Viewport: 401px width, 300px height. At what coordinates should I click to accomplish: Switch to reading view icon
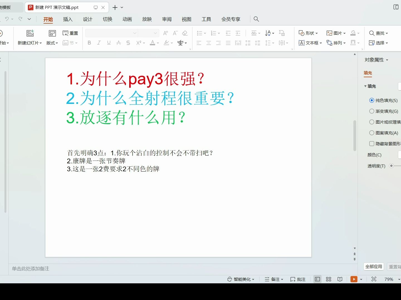[340, 279]
